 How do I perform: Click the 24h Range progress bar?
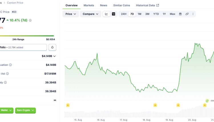point(27,36)
